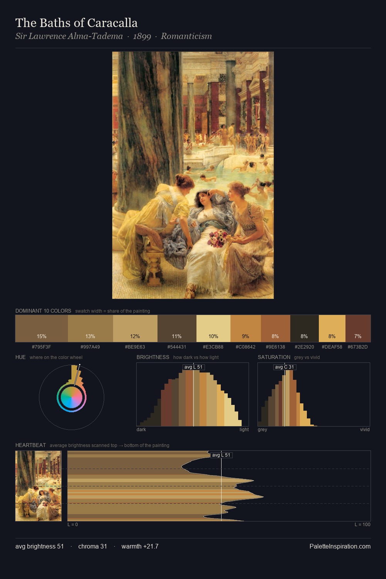Image resolution: width=386 pixels, height=579 pixels.
Task: Click the warmth +21.7 footer stat
Action: (140, 546)
